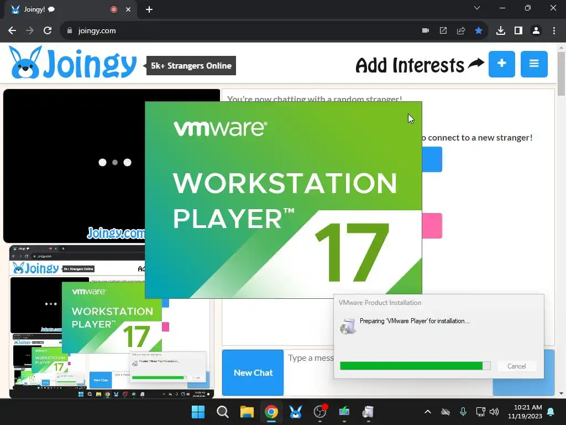
Task: Open the notifications bell
Action: 551,412
